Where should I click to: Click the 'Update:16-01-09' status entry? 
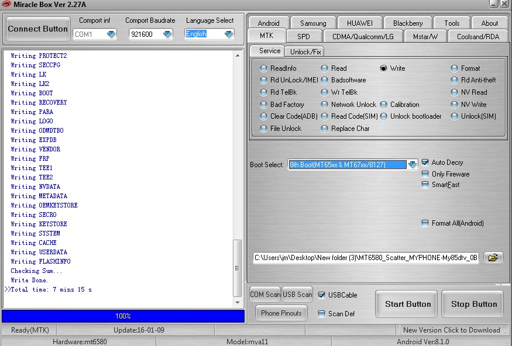[139, 330]
